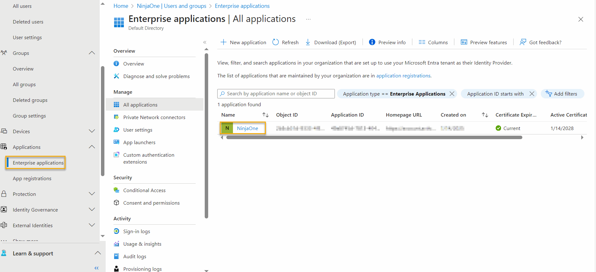Collapse the left navigation double chevron at bottom

97,268
